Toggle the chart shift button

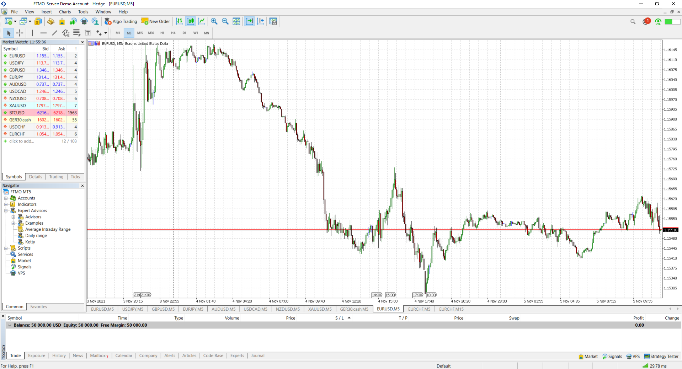tap(261, 21)
